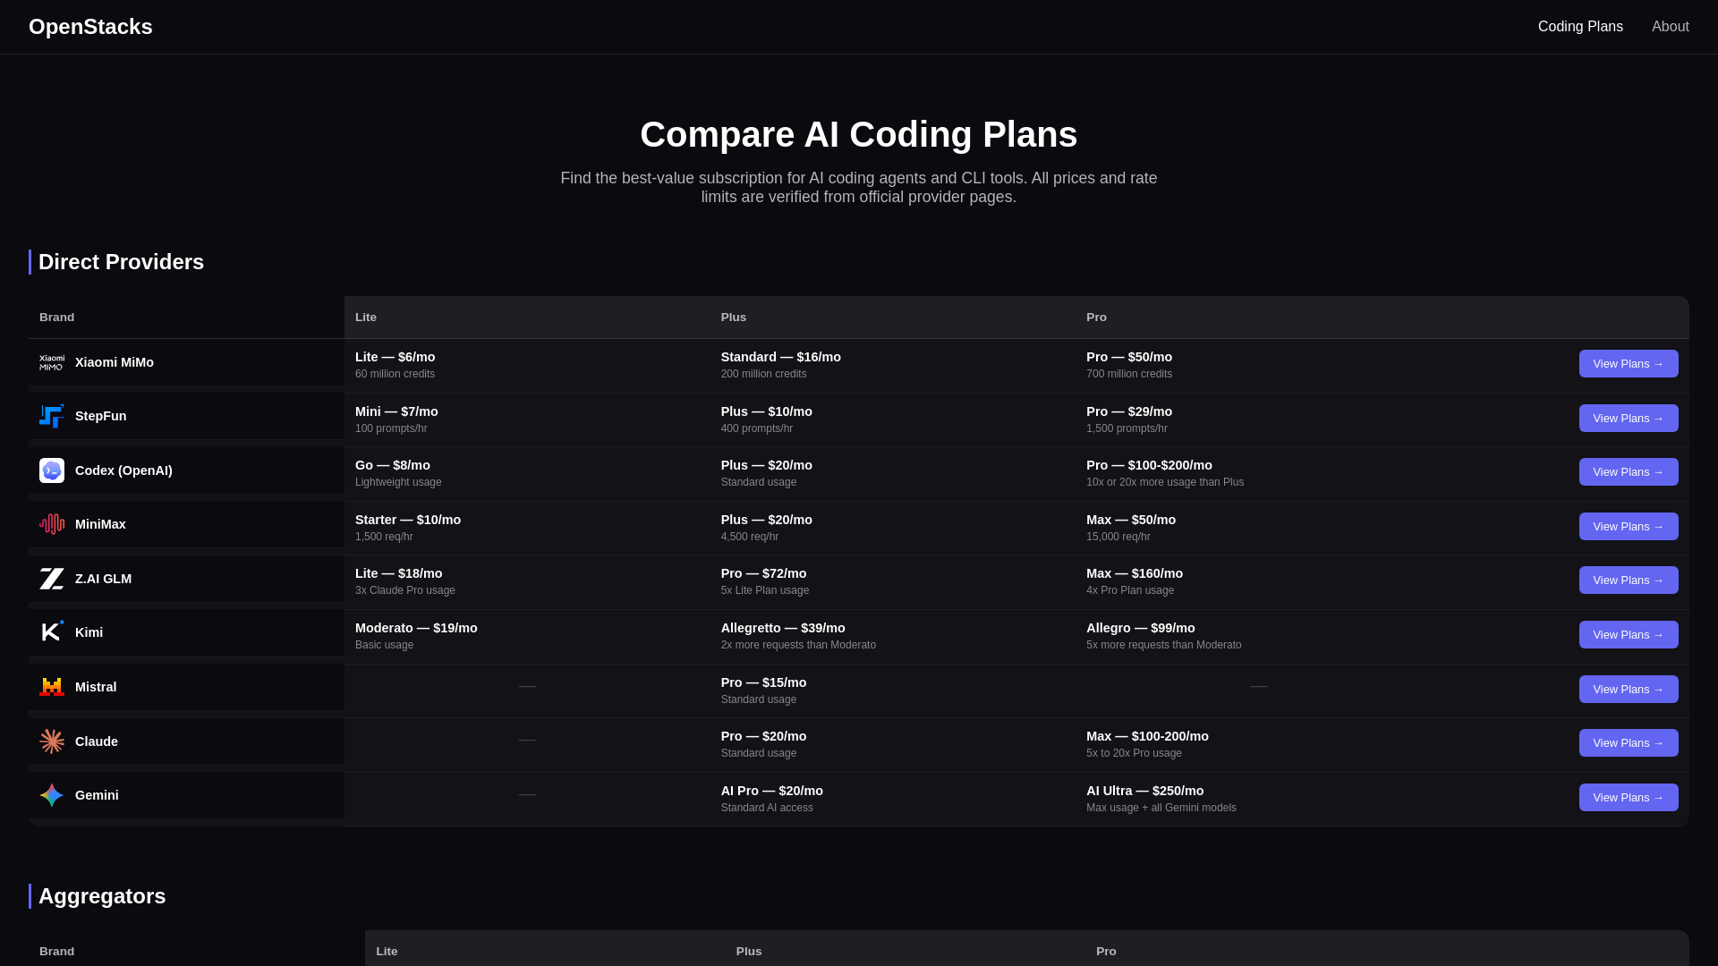Click the Gemini sparkle logo

click(52, 795)
